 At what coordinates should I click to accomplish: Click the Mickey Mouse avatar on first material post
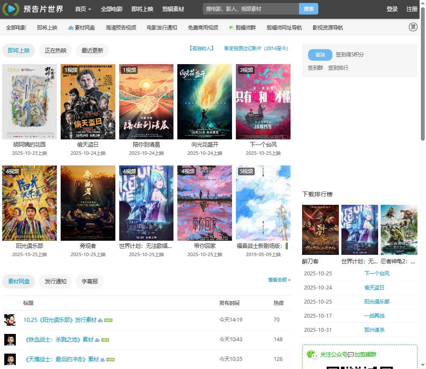click(9, 321)
